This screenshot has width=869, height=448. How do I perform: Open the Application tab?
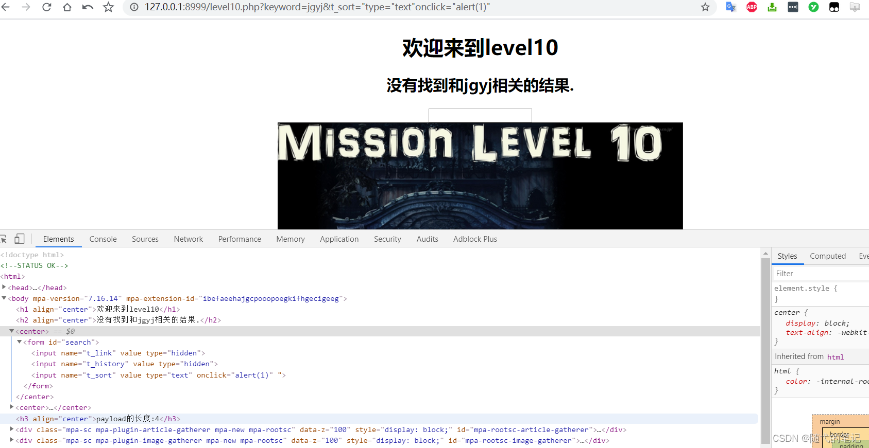(x=339, y=239)
